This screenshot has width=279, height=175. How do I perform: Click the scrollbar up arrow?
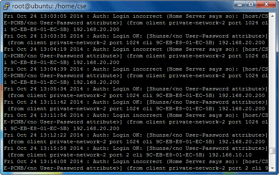pyautogui.click(x=272, y=16)
